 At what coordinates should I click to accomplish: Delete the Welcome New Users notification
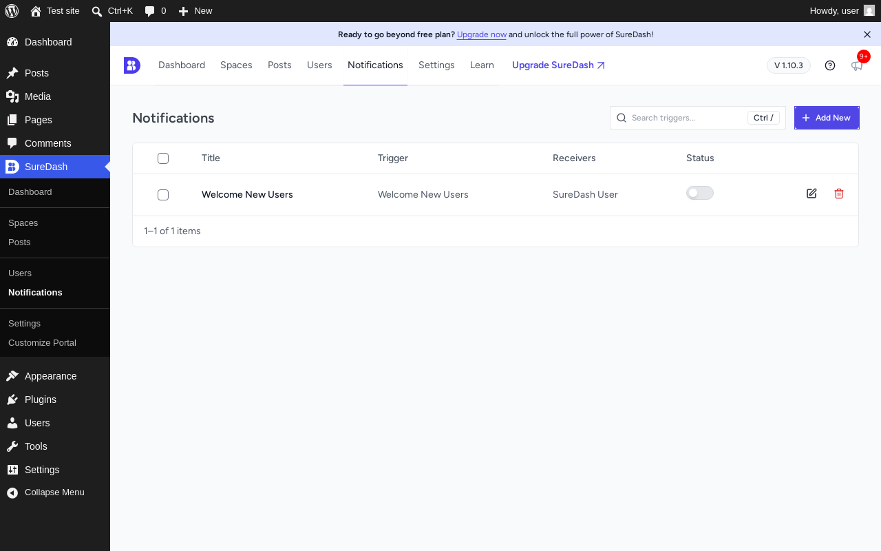(839, 194)
